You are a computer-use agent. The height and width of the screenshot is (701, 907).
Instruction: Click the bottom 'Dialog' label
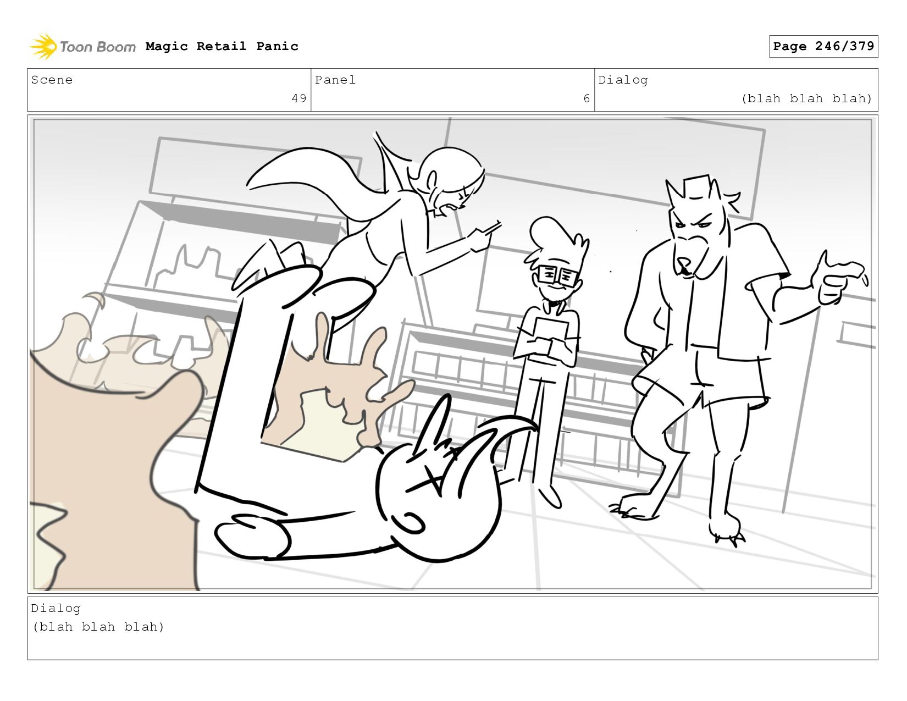[x=56, y=608]
